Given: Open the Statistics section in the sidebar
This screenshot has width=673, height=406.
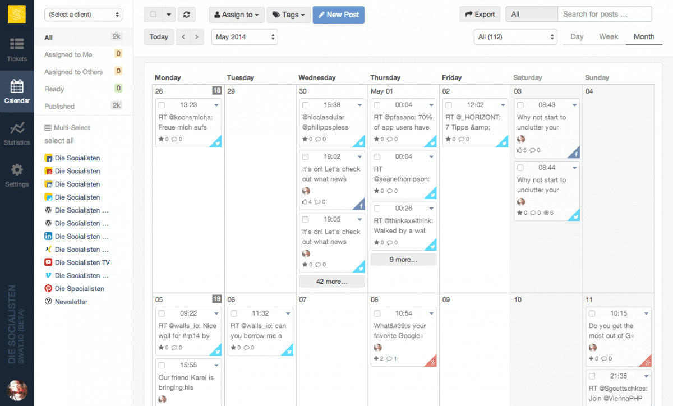Looking at the screenshot, I should click(17, 133).
